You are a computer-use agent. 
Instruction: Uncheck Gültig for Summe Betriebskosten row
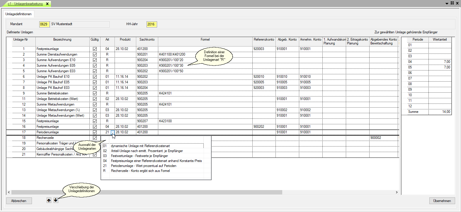95,94
